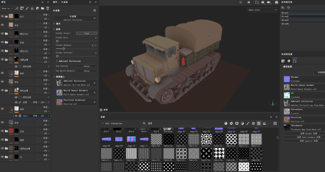
Task: Click the add mask icon in layers toolbar
Action: tap(22, 8)
